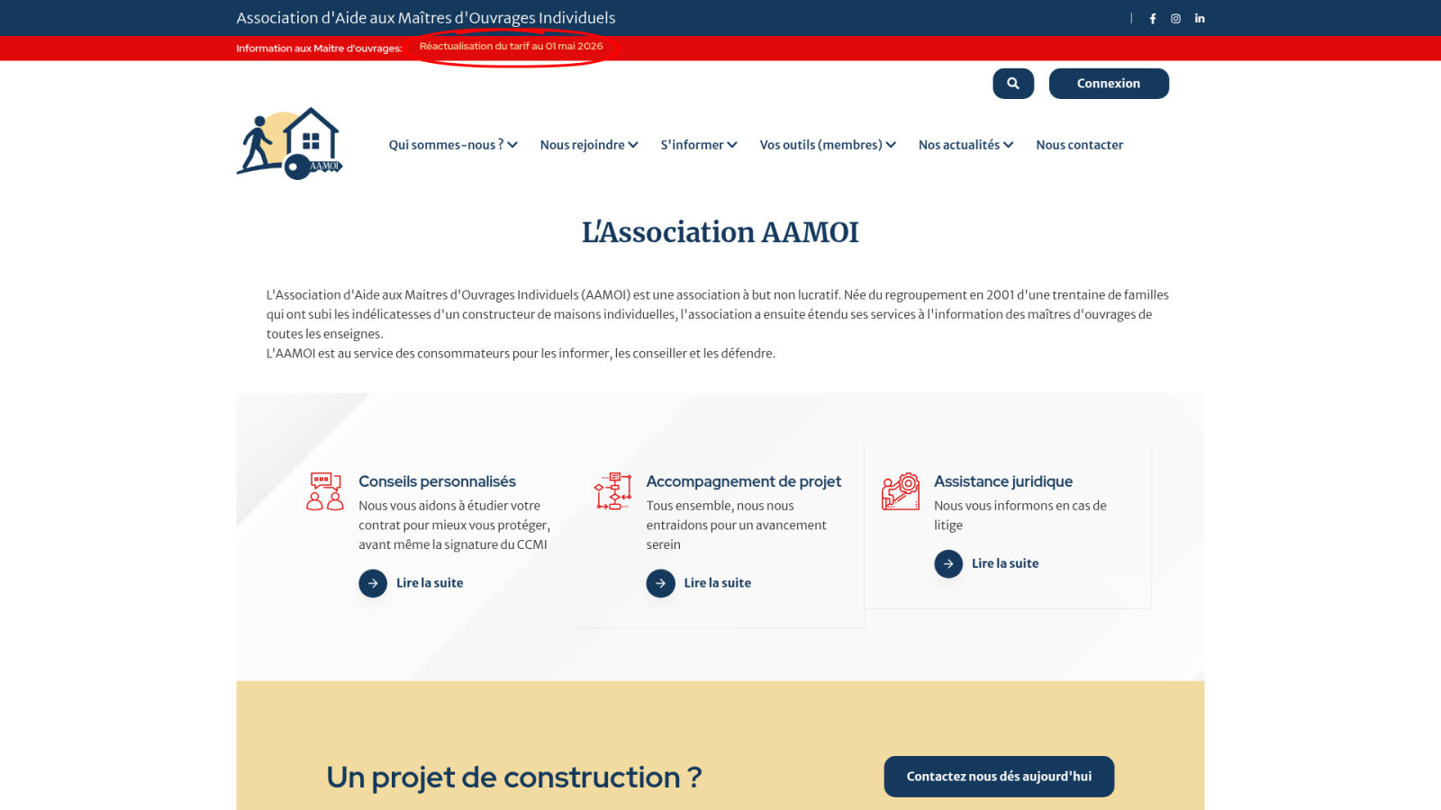Click the AAMOI house logo
1441x810 pixels.
point(289,143)
